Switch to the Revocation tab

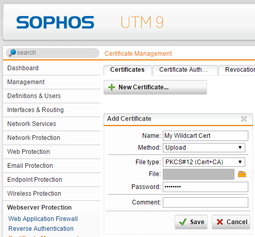click(237, 70)
